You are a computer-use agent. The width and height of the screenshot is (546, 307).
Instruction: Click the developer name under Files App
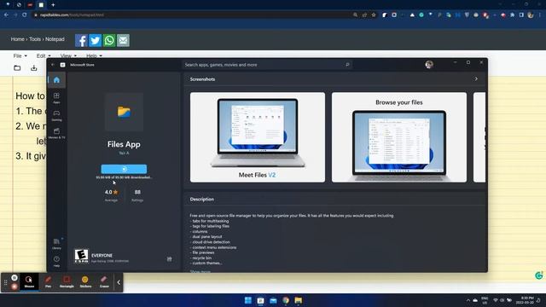click(124, 153)
